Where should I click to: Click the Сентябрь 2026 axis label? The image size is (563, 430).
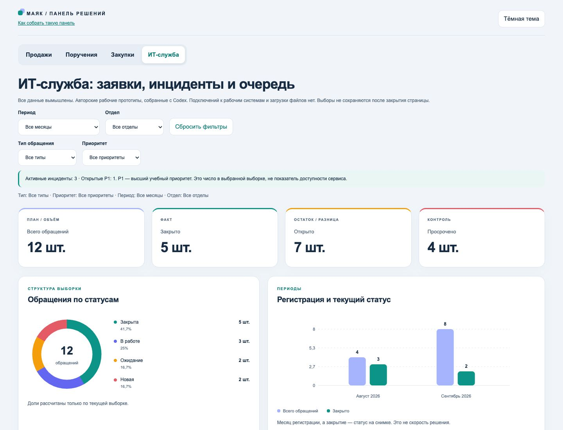pos(456,396)
